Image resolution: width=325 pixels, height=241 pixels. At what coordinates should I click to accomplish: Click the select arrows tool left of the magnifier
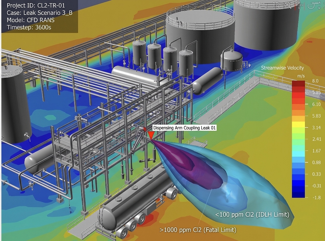pyautogui.click(x=276, y=5)
